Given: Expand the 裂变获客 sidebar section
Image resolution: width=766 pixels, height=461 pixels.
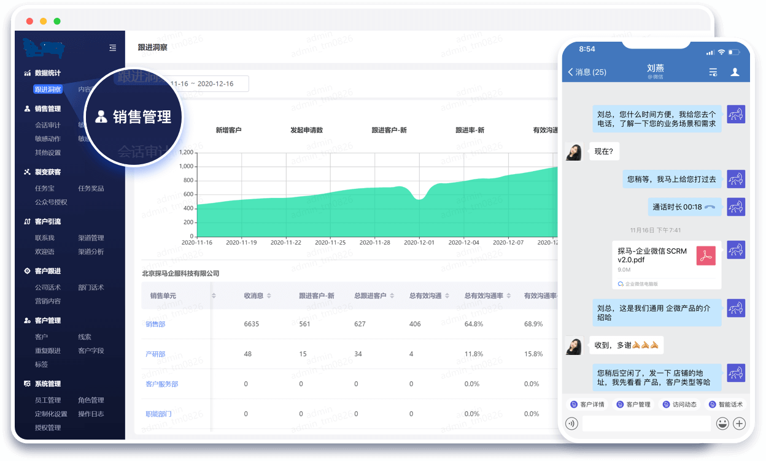Looking at the screenshot, I should (x=47, y=172).
